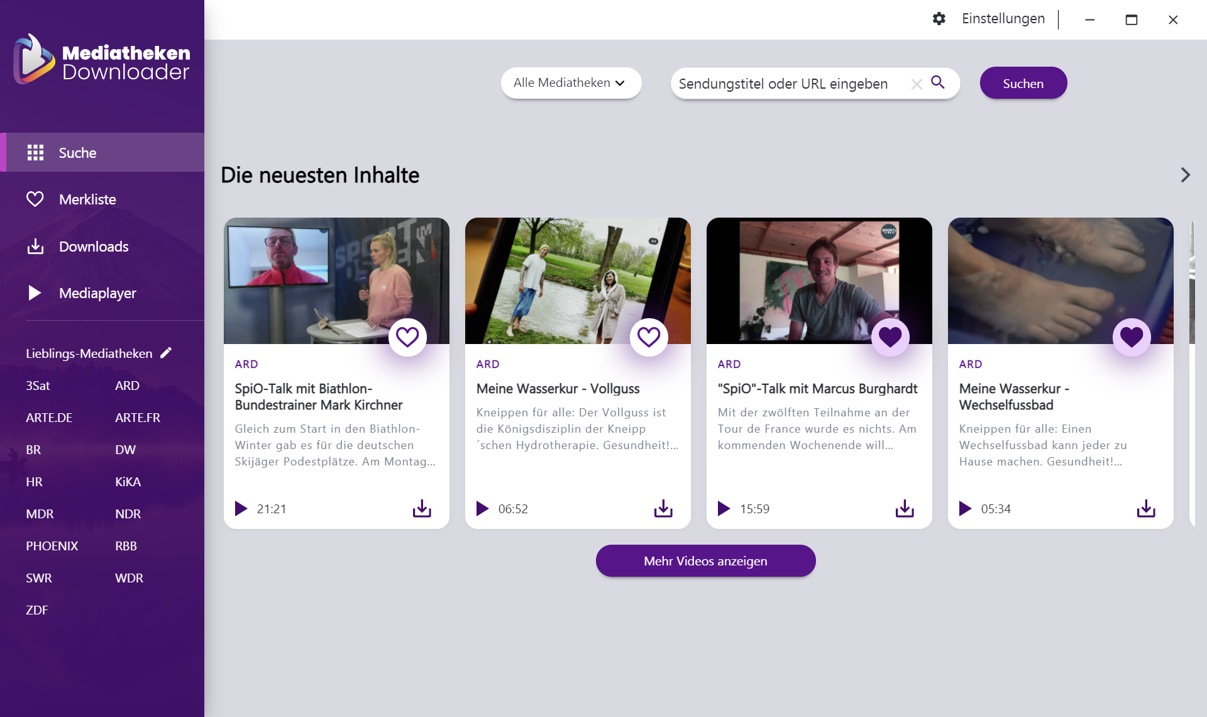Clear search field with X icon
The image size is (1207, 717).
coord(917,84)
